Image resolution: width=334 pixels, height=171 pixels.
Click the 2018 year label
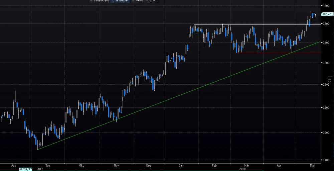(x=242, y=169)
